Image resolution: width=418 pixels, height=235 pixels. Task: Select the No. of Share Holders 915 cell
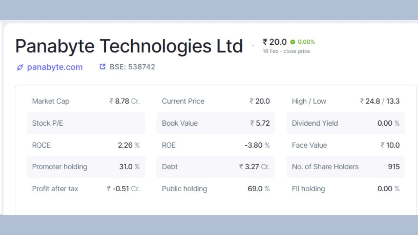[346, 167]
